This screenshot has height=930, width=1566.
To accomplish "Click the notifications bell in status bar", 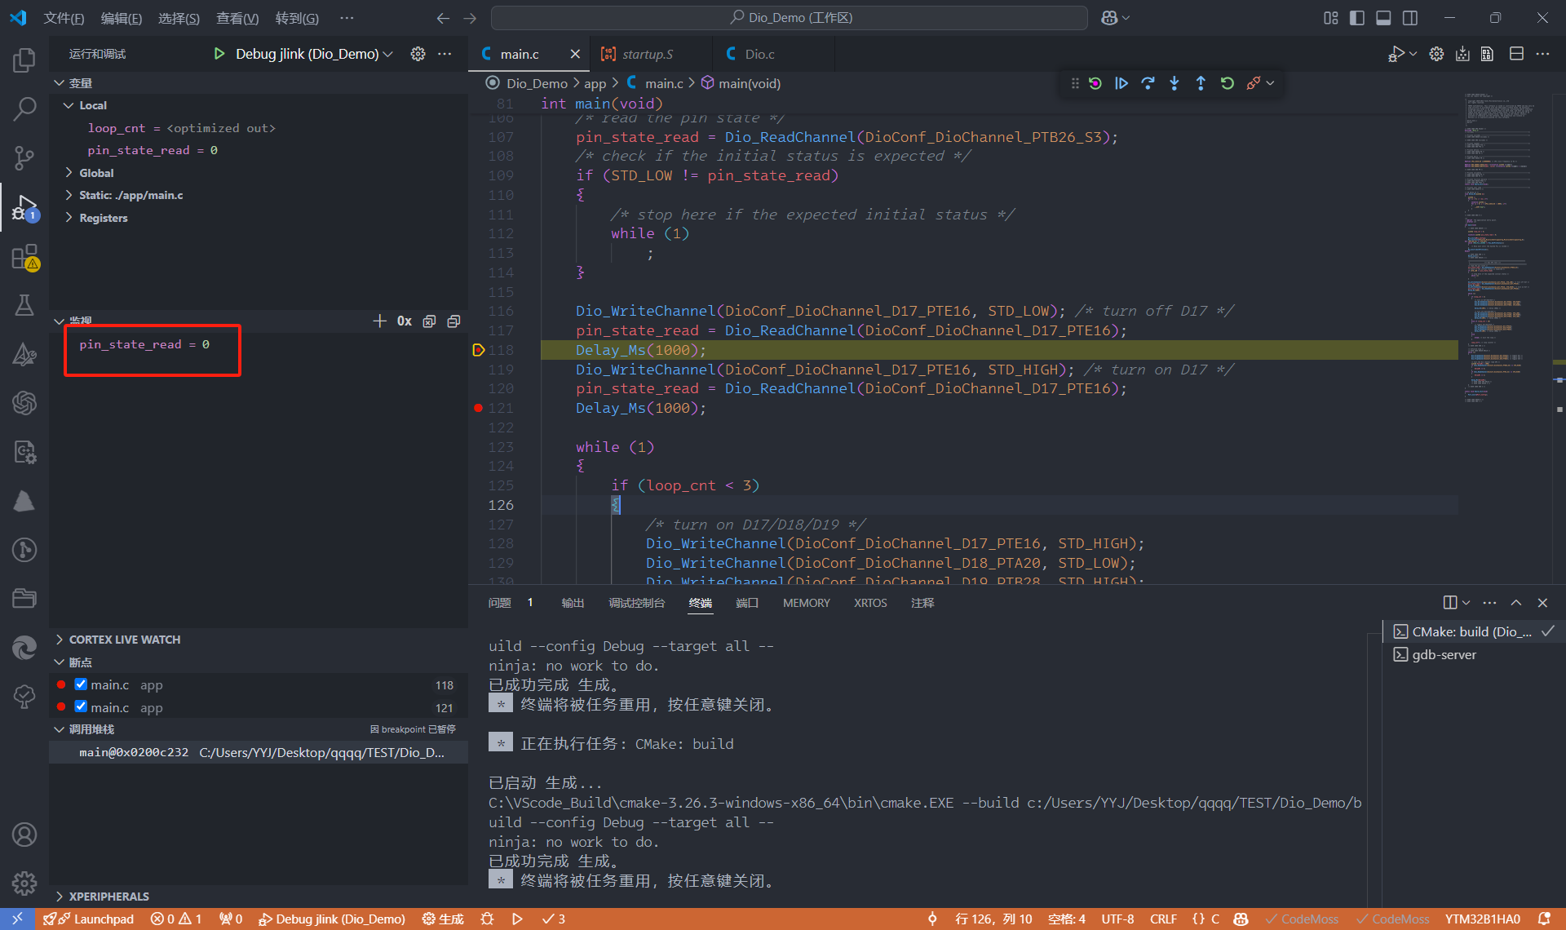I will click(1544, 919).
